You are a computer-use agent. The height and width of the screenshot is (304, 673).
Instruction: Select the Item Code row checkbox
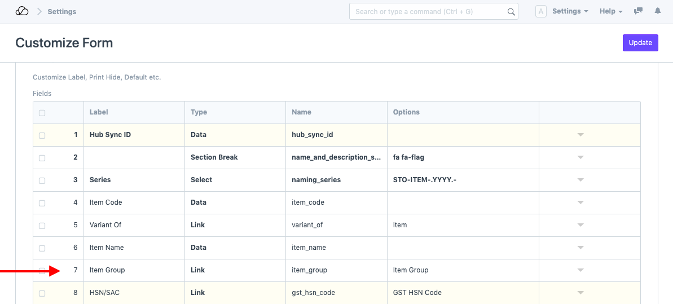point(42,203)
